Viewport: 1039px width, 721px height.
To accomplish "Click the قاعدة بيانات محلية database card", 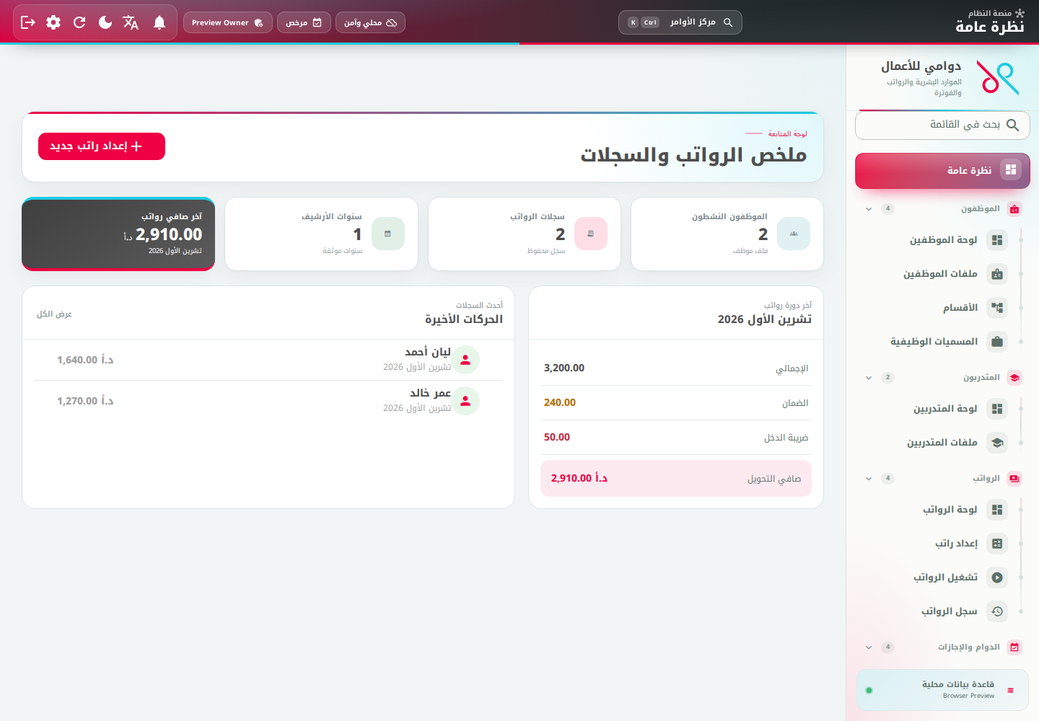I will tap(942, 690).
